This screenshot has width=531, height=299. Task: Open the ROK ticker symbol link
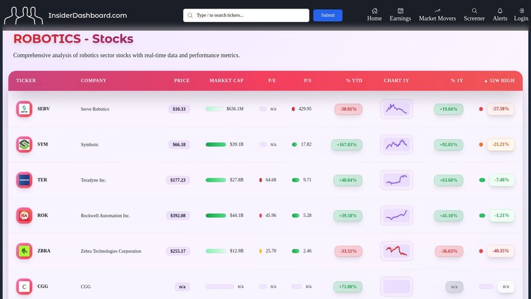click(x=42, y=216)
